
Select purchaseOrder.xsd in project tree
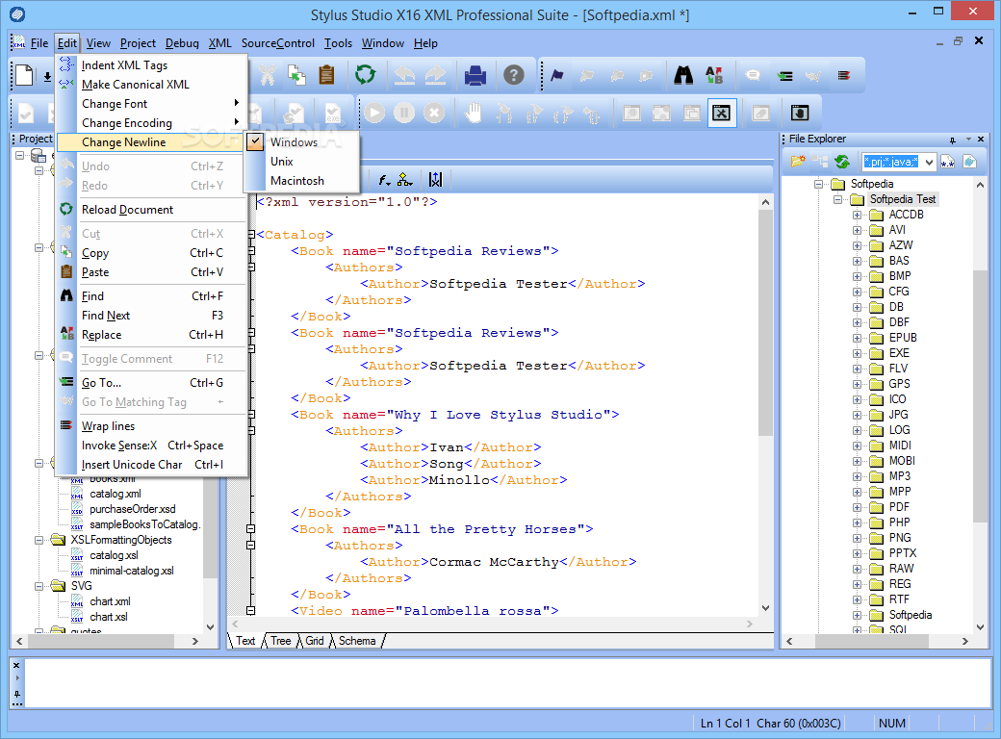click(x=132, y=509)
